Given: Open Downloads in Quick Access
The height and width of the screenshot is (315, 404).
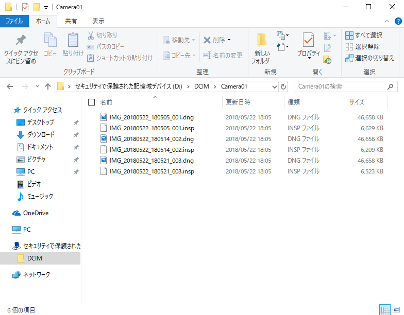Looking at the screenshot, I should click(40, 135).
